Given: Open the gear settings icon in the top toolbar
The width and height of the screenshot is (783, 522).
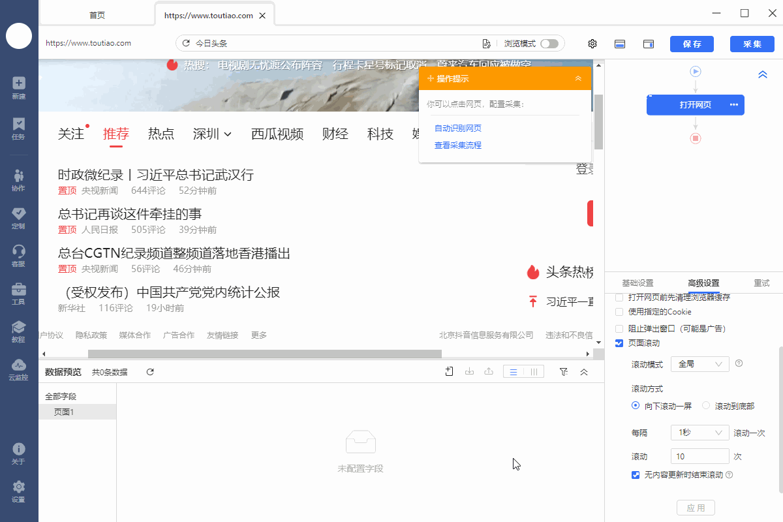Looking at the screenshot, I should coord(592,44).
